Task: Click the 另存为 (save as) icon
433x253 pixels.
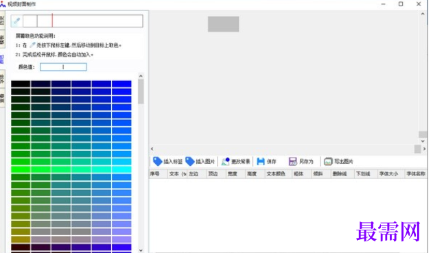Action: click(x=293, y=161)
